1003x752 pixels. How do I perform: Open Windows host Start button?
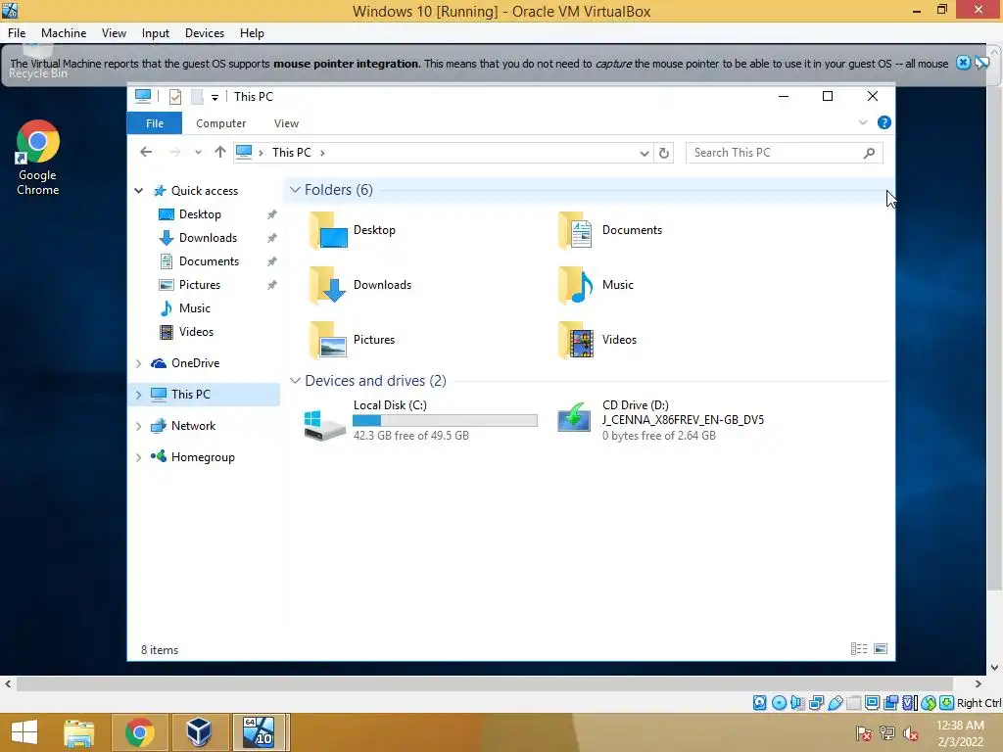click(24, 732)
